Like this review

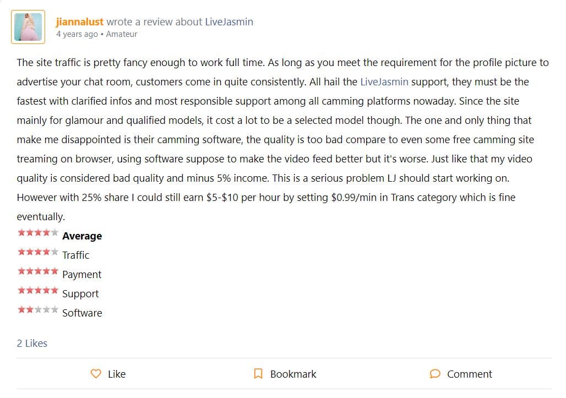pyautogui.click(x=108, y=374)
